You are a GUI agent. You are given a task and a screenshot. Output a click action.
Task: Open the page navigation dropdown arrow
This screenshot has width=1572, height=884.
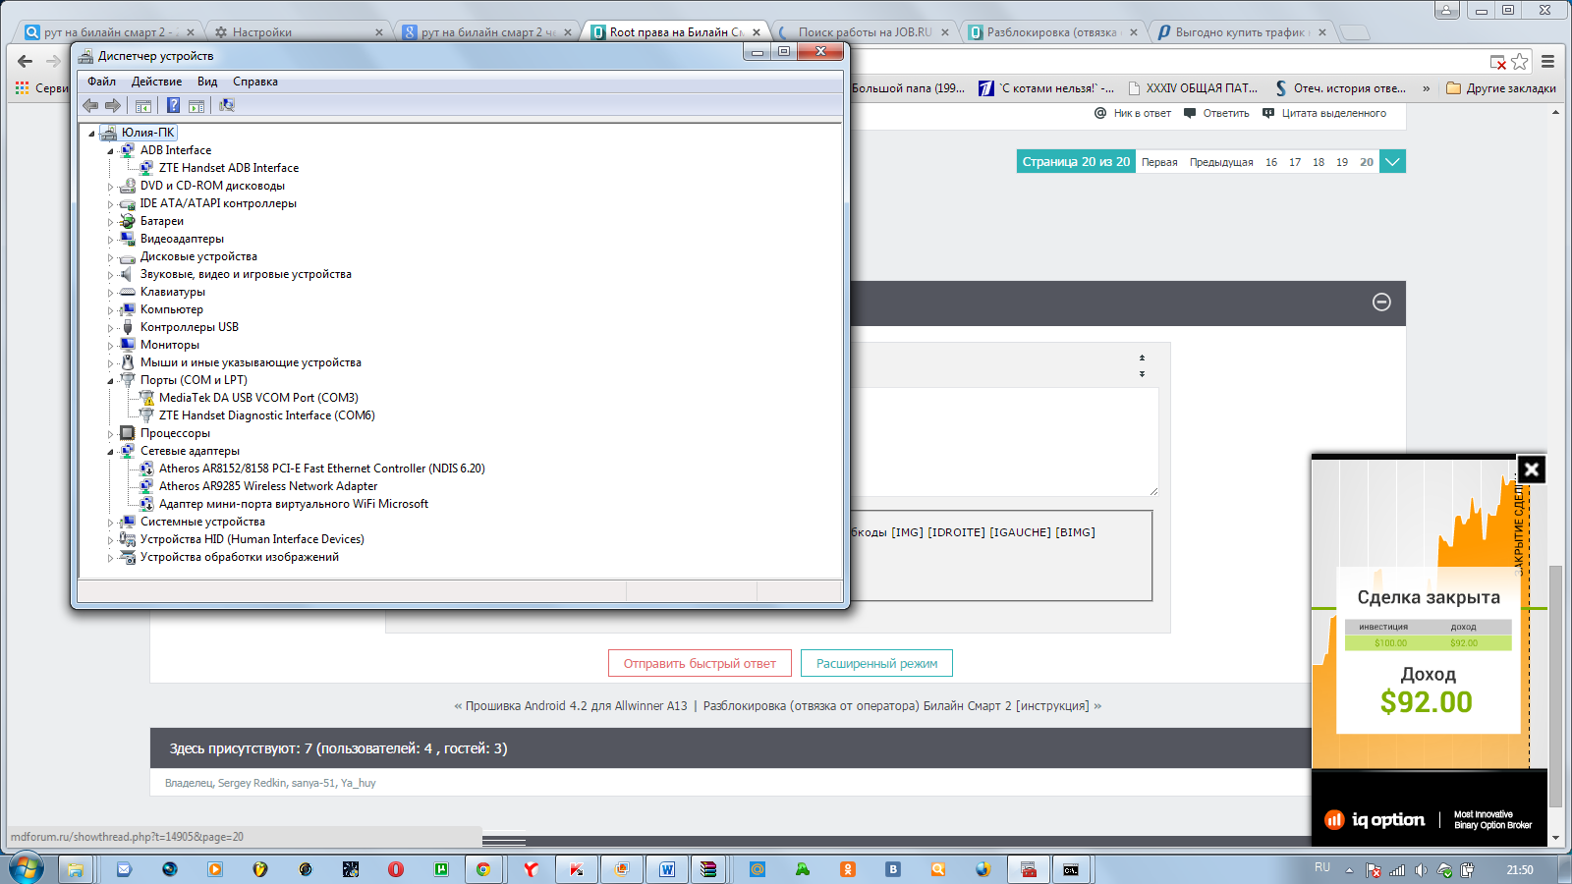tap(1392, 162)
